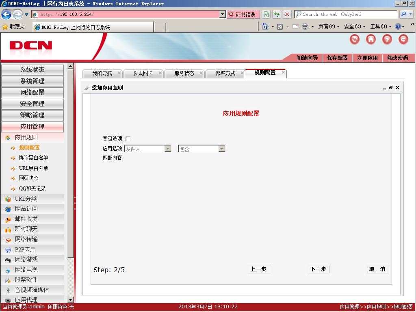Click the 下一步 button
Image resolution: width=416 pixels, height=312 pixels.
pos(318,269)
